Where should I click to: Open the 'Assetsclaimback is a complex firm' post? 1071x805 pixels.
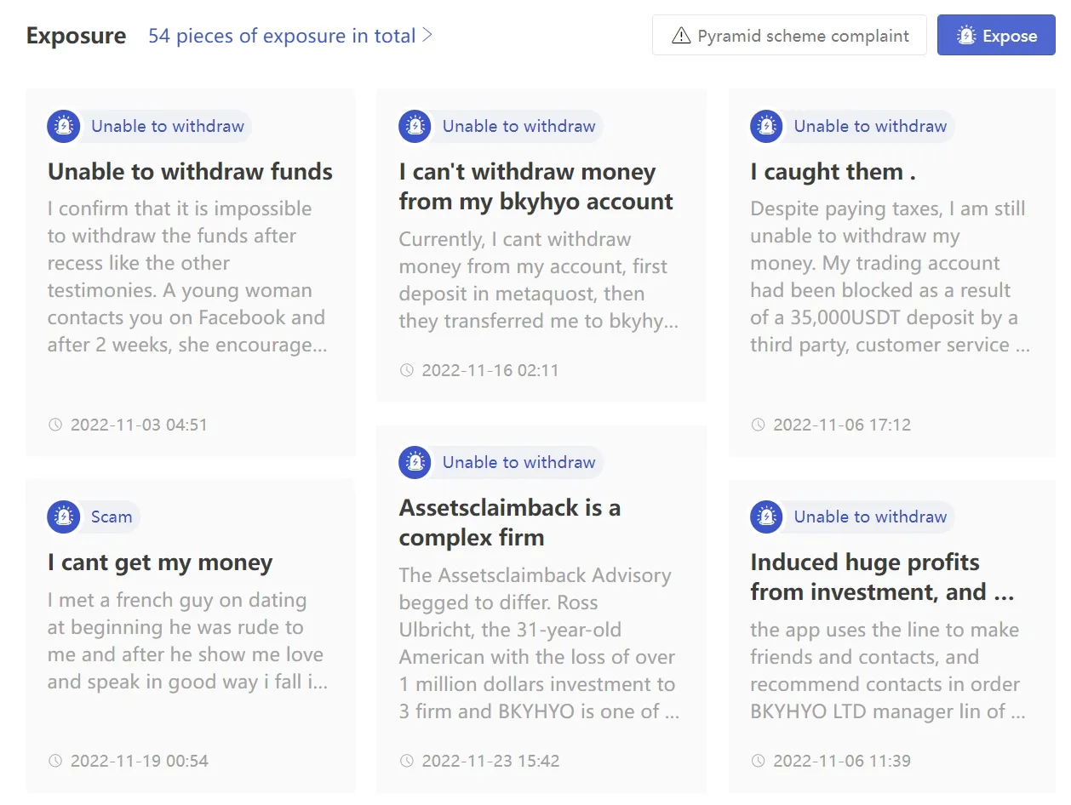point(509,522)
